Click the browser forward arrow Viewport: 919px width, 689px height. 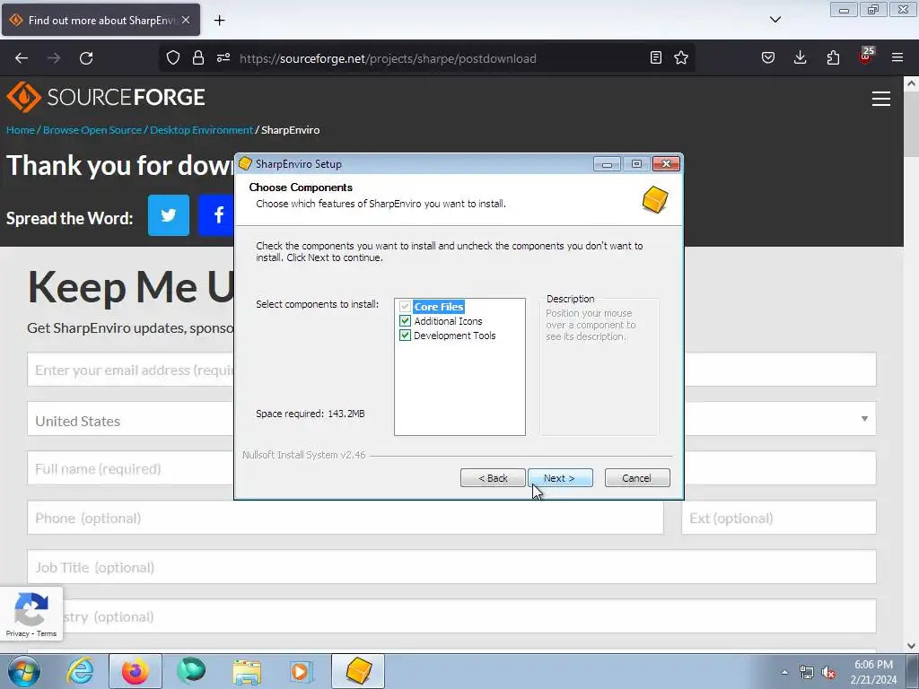(54, 58)
